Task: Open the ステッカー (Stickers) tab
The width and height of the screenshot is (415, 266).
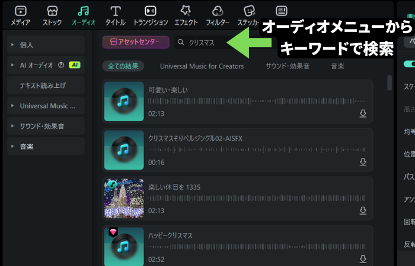Action: pyautogui.click(x=249, y=15)
